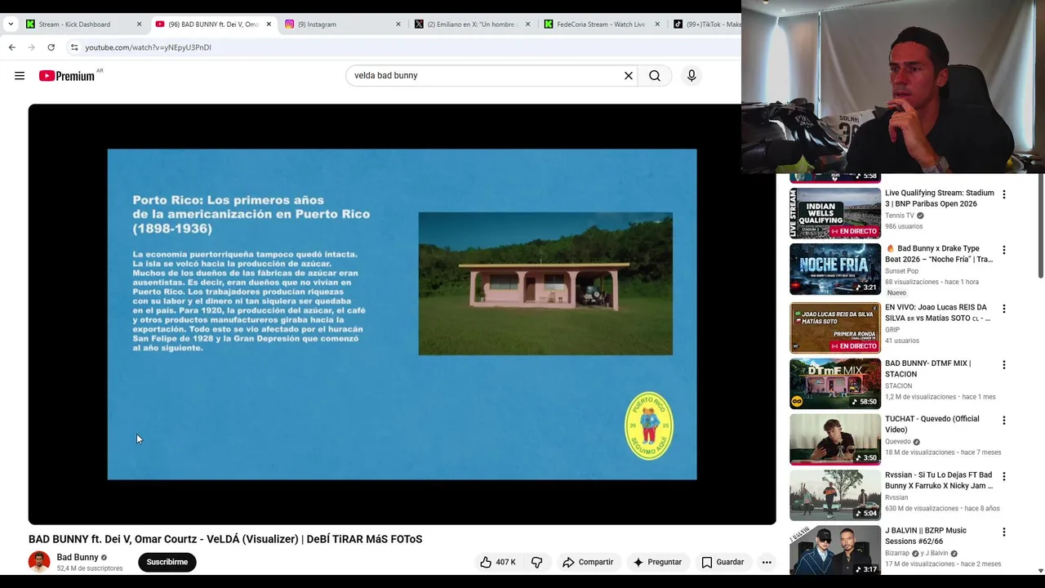Click the video player area

pos(402,314)
